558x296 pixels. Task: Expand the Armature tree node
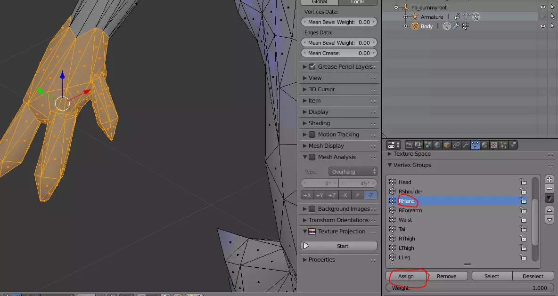tap(405, 16)
